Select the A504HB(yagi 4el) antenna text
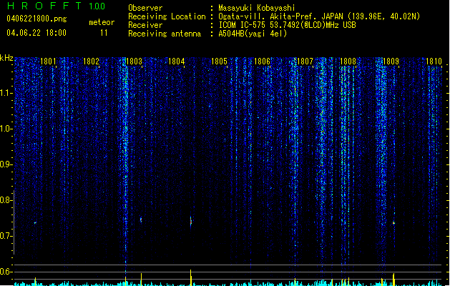Viewport: 450px width, 286px height. tap(253, 34)
